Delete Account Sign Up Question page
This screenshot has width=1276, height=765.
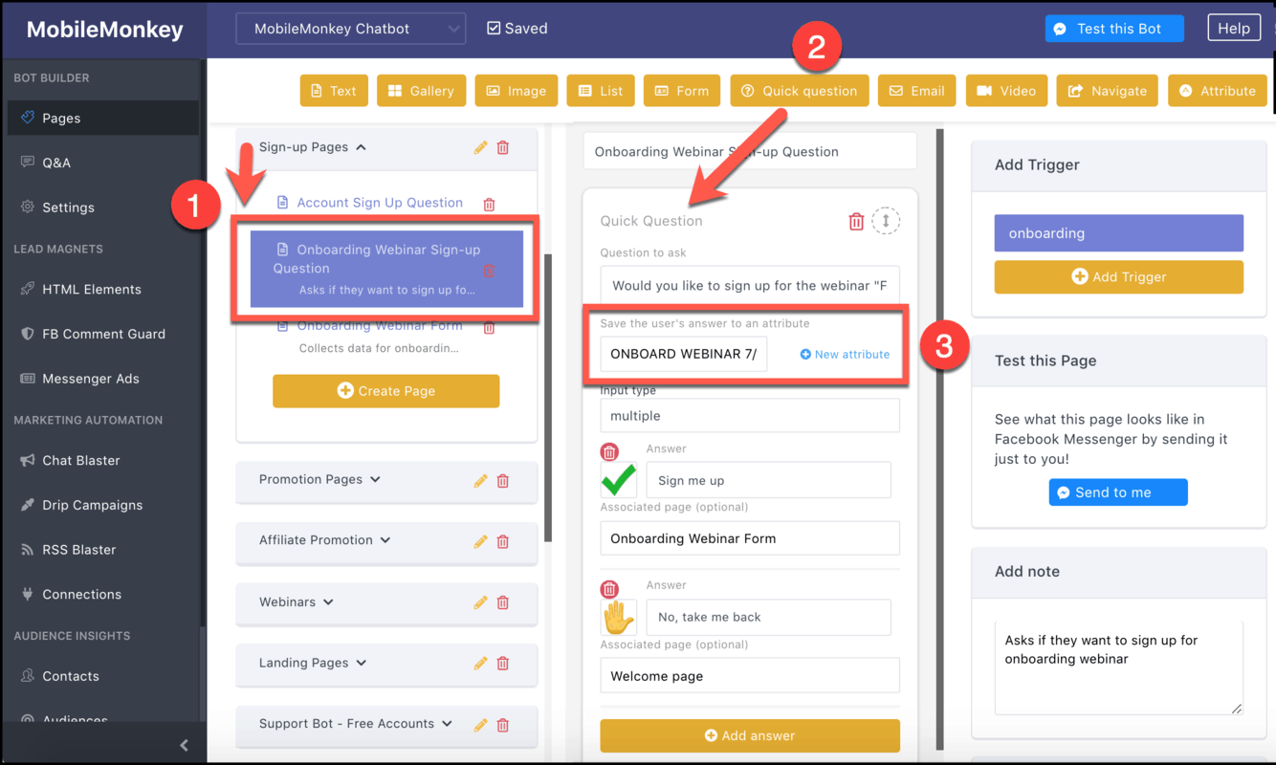(490, 204)
